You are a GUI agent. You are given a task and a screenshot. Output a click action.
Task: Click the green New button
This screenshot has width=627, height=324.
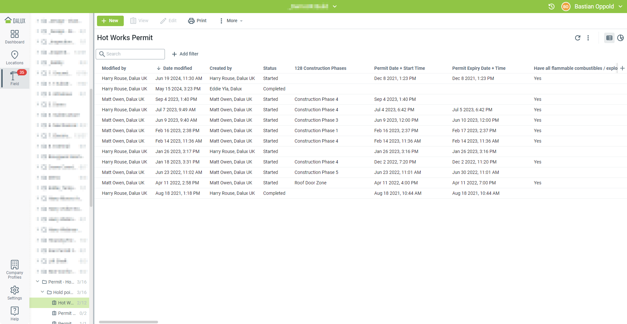pyautogui.click(x=110, y=21)
